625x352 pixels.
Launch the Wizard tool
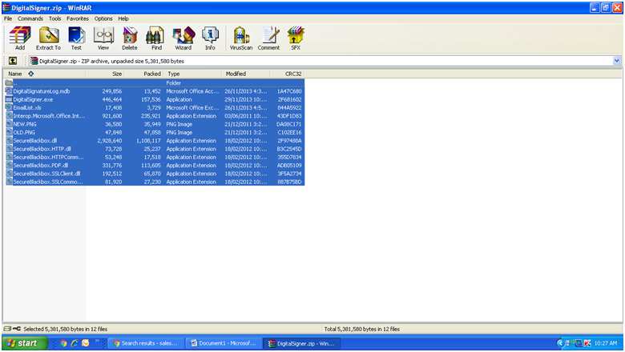tap(183, 38)
